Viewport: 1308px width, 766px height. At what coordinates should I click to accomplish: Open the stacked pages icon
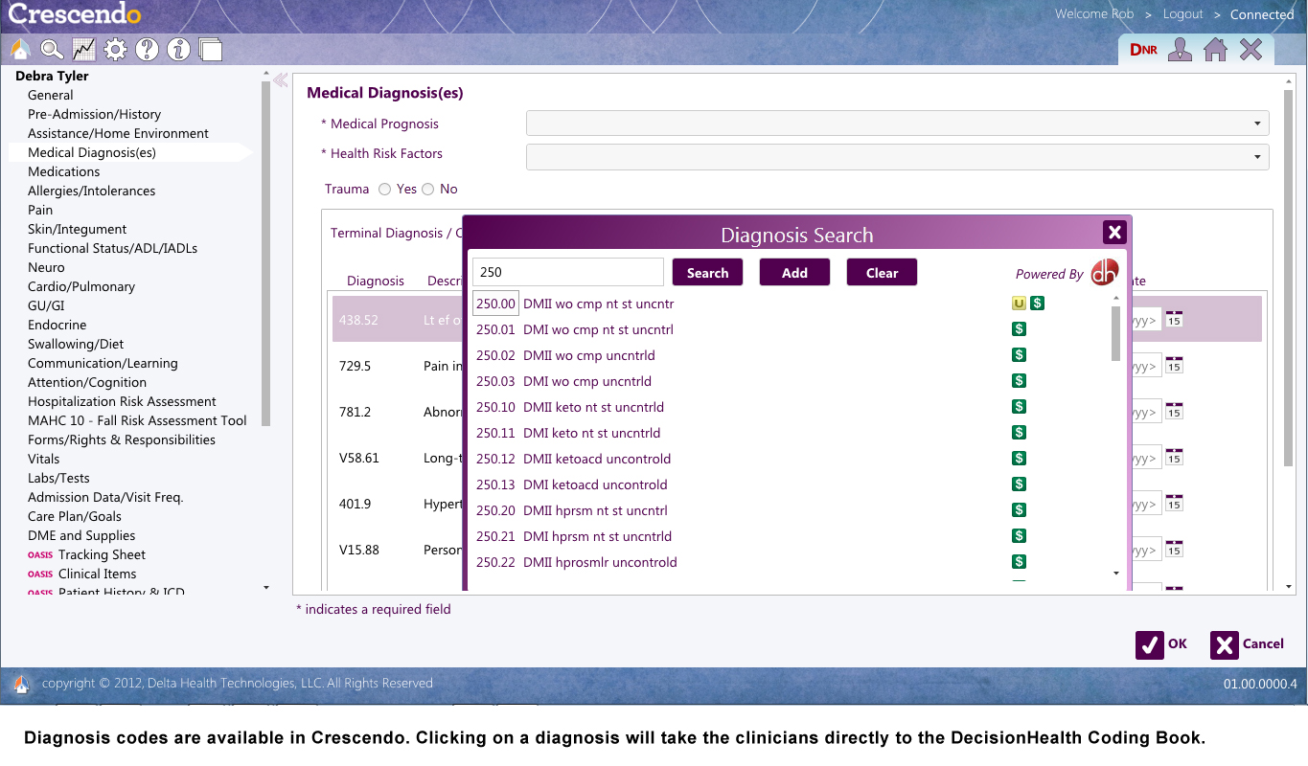(210, 49)
